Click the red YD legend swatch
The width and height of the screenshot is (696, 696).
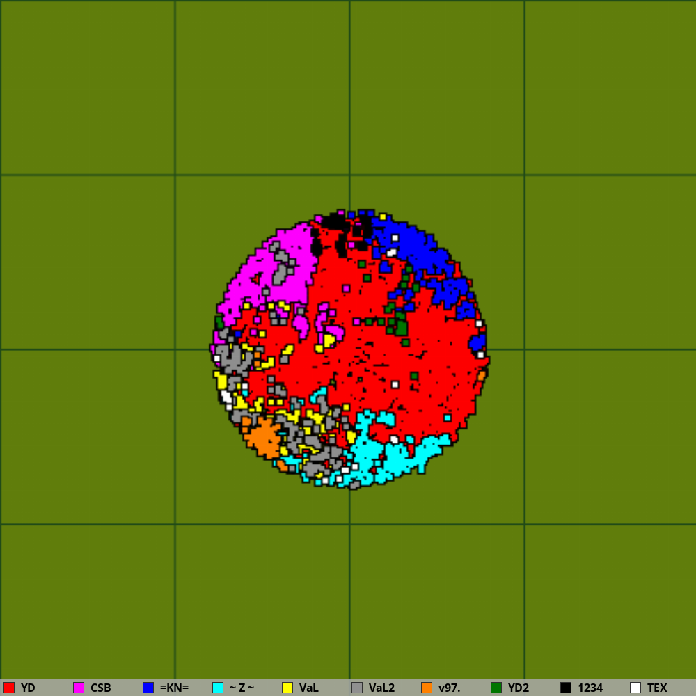click(x=9, y=688)
